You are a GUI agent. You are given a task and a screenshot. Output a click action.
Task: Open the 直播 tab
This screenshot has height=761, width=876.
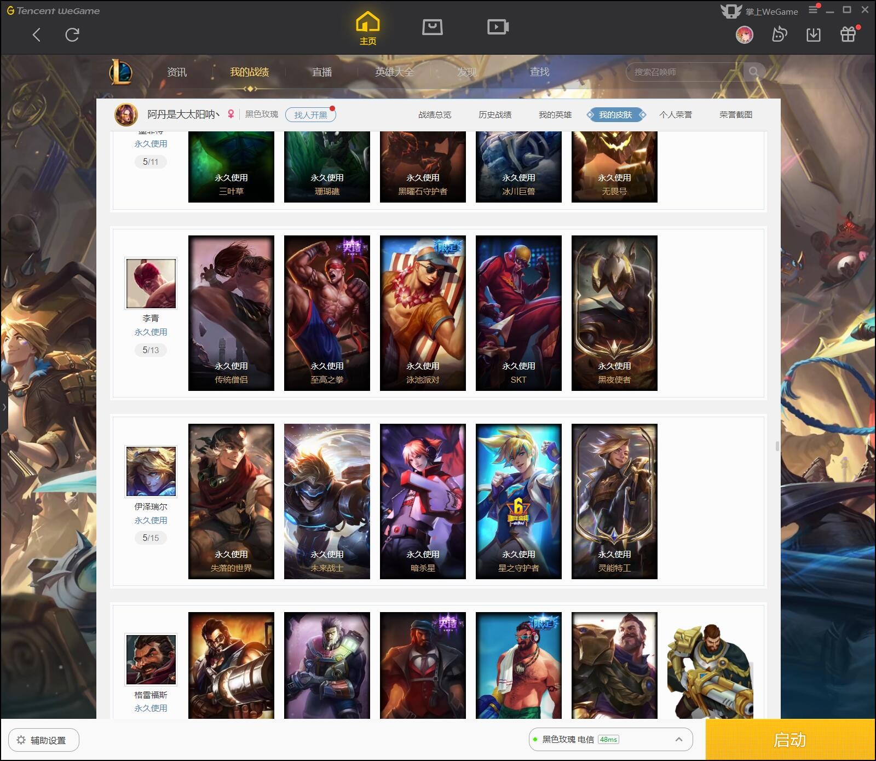[322, 72]
